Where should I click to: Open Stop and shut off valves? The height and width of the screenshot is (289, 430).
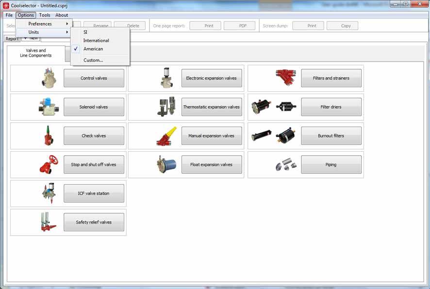click(x=94, y=164)
